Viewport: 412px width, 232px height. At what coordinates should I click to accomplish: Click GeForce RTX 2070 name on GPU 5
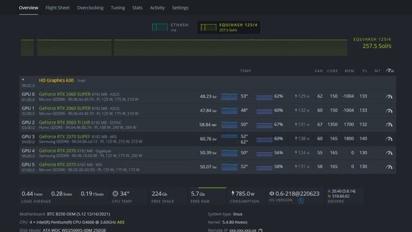pyautogui.click(x=57, y=165)
